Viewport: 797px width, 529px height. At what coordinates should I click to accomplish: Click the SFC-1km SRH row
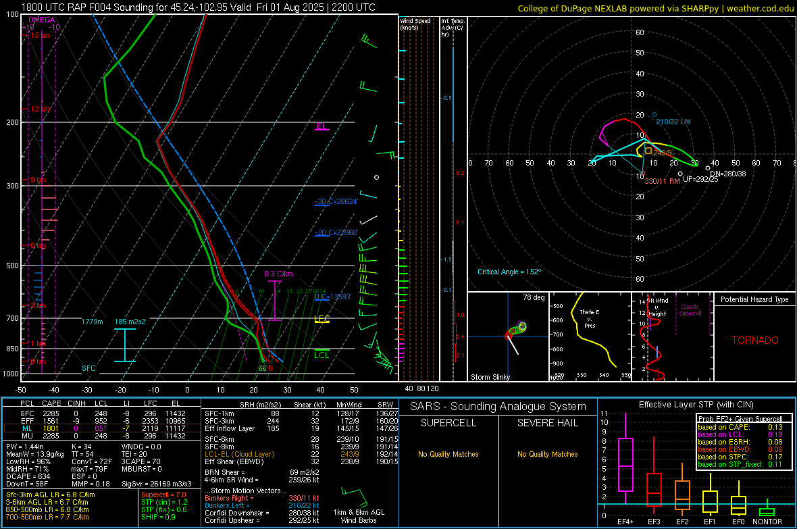pos(301,413)
